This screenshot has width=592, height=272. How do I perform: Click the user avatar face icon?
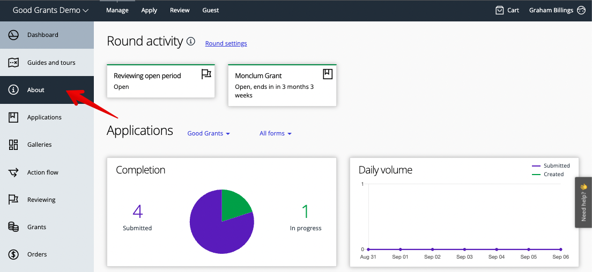(581, 10)
